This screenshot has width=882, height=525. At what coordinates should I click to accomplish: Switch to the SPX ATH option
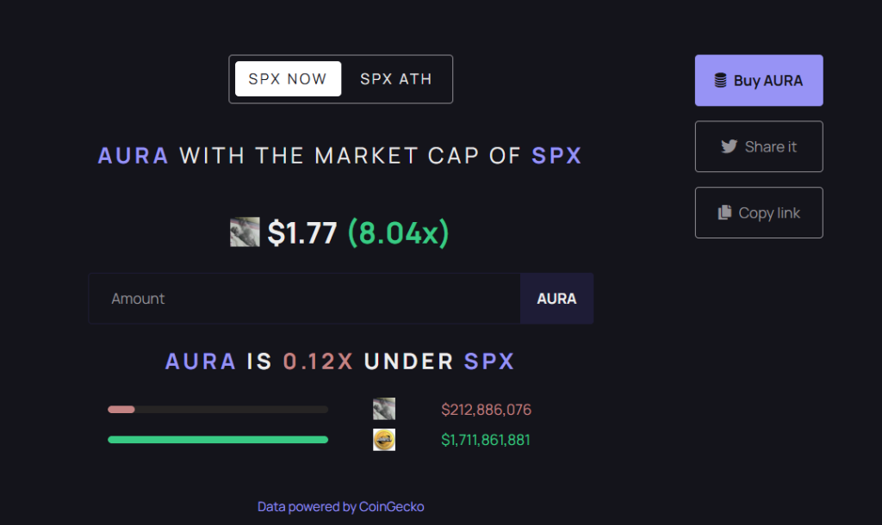(x=396, y=79)
